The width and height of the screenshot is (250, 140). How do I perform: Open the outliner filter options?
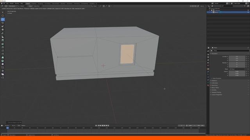click(x=245, y=6)
